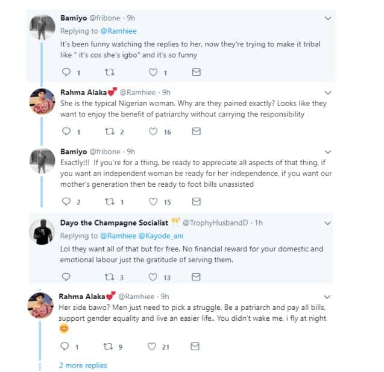Retweet Bamiyo's tweet about funny replies
The image size is (384, 372).
pyautogui.click(x=109, y=72)
